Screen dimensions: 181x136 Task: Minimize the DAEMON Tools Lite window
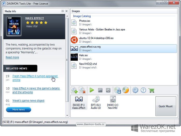[x=160, y=3]
